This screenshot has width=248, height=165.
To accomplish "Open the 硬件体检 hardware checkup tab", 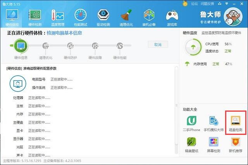I will [x=12, y=18].
